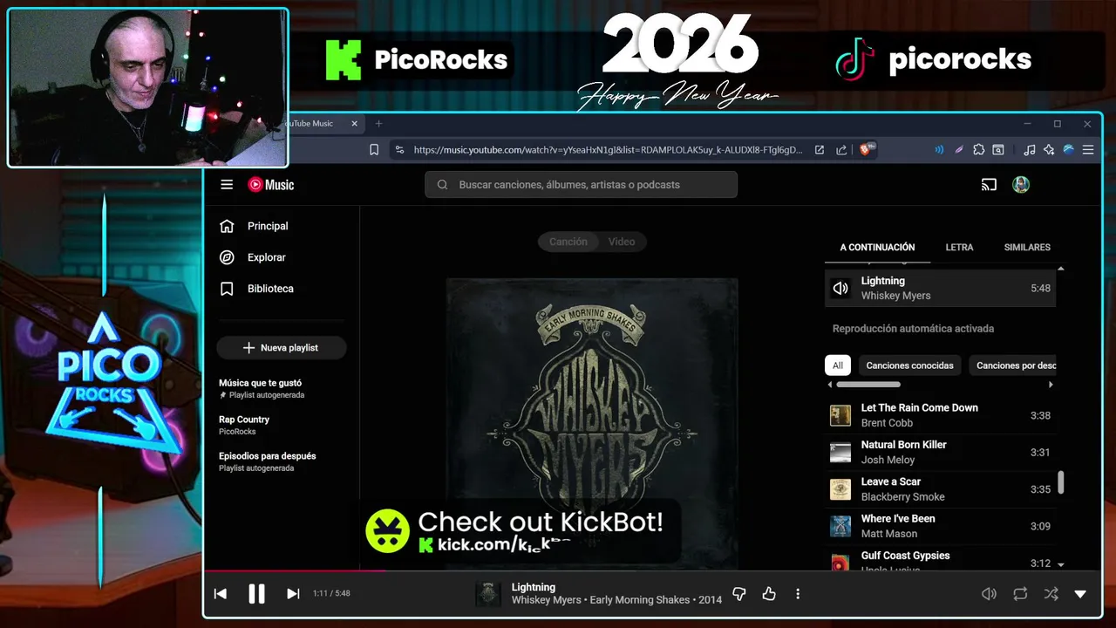The width and height of the screenshot is (1116, 628).
Task: Open the browser main hamburger menu
Action: coord(1088,150)
